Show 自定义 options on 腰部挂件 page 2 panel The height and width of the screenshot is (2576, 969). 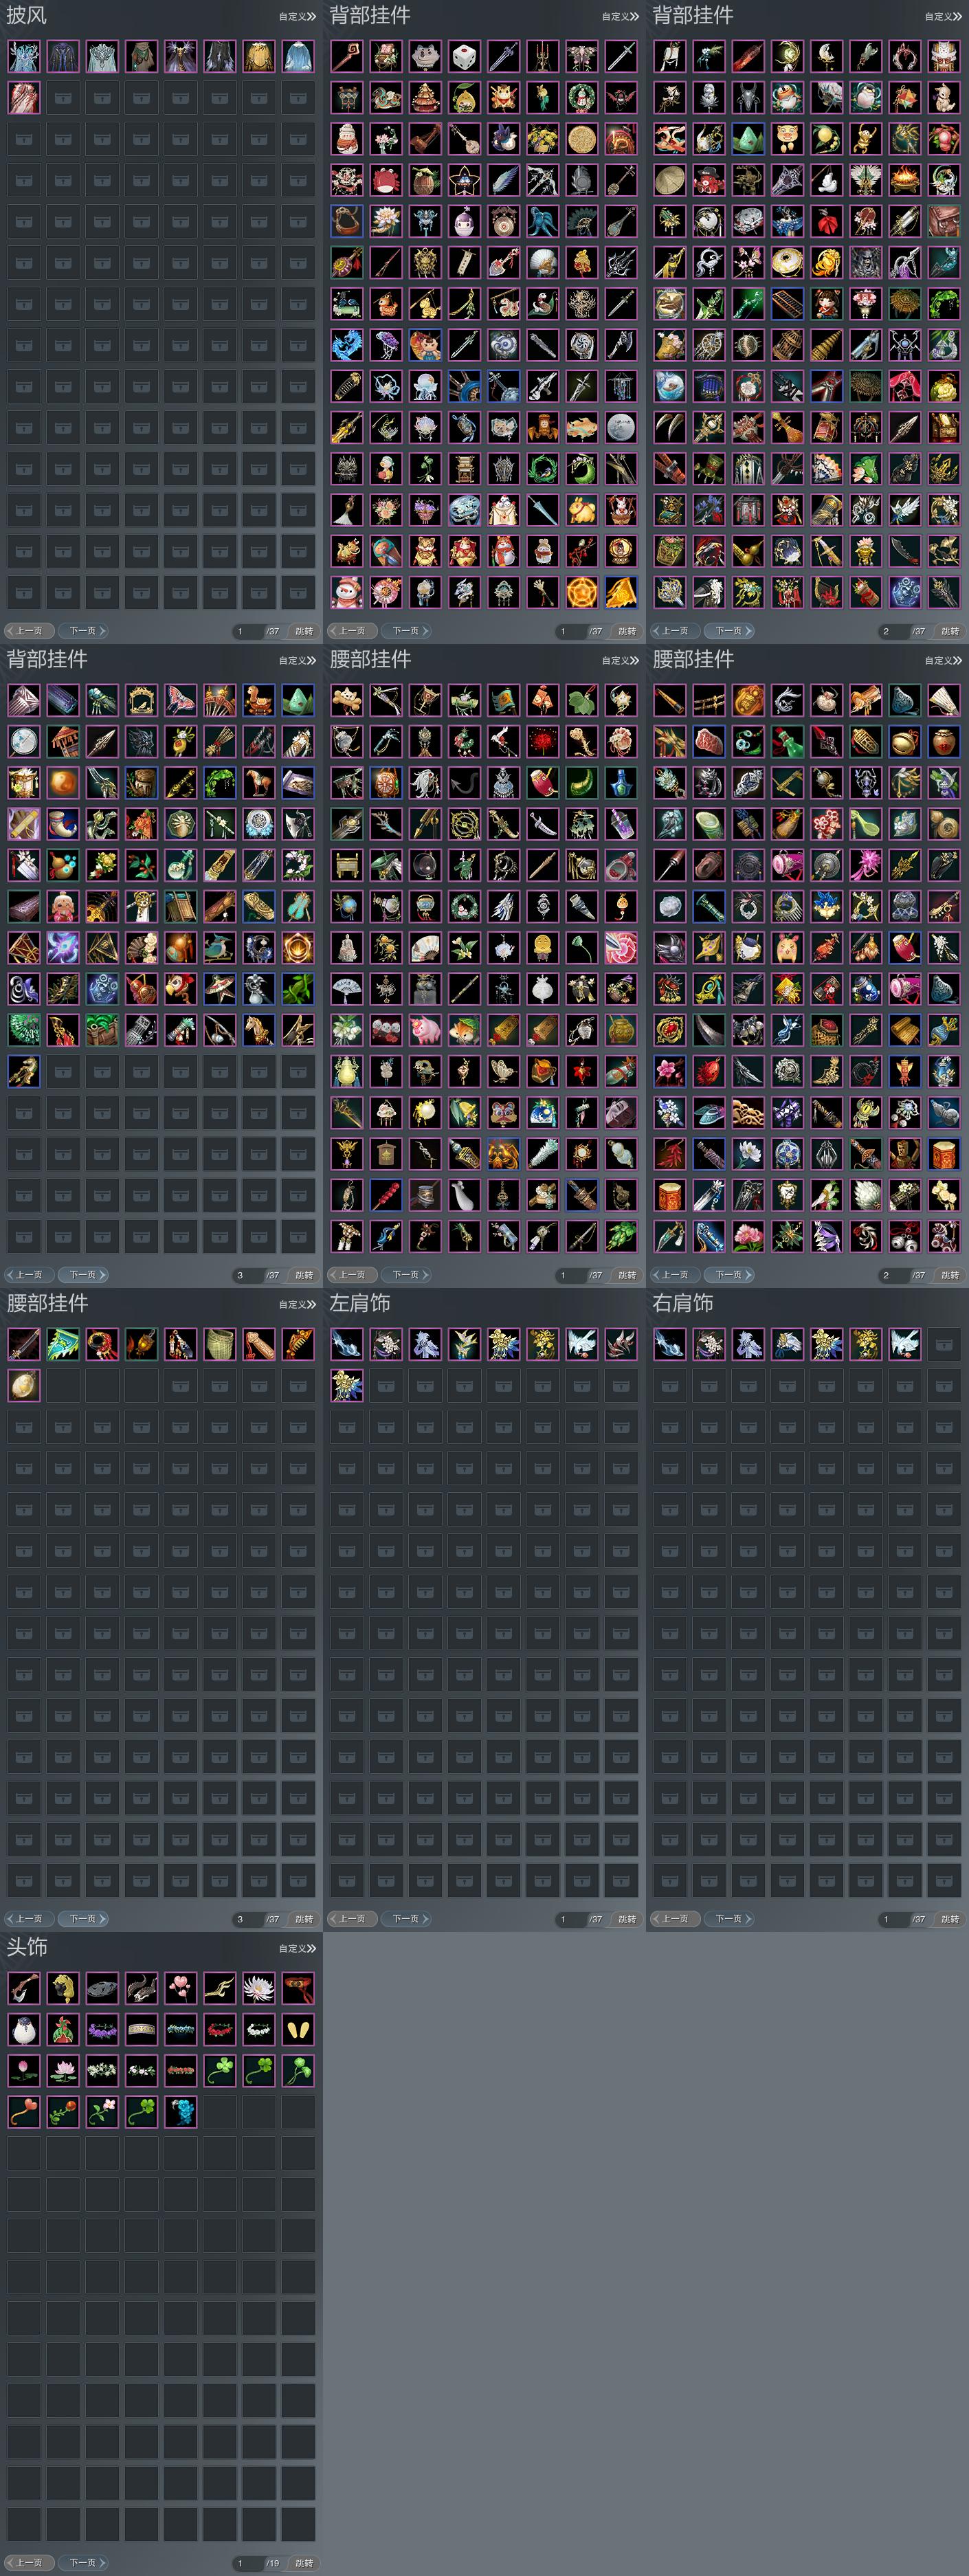pyautogui.click(x=943, y=660)
